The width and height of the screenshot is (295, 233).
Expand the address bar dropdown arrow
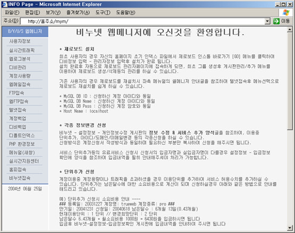point(267,21)
